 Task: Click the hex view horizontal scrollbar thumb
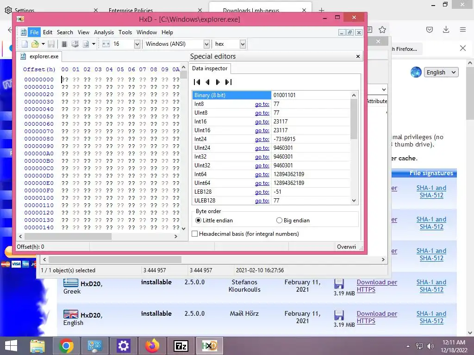click(x=68, y=236)
